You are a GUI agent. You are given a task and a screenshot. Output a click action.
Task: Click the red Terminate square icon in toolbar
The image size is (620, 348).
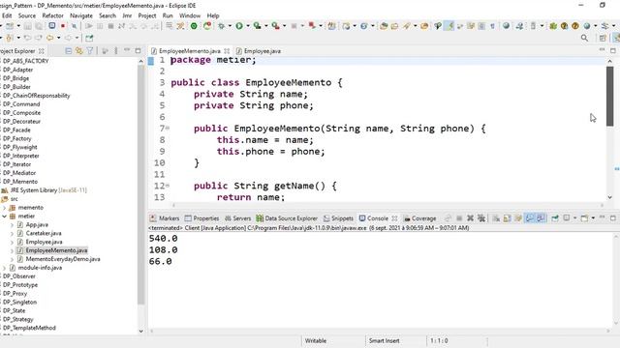[63, 26]
